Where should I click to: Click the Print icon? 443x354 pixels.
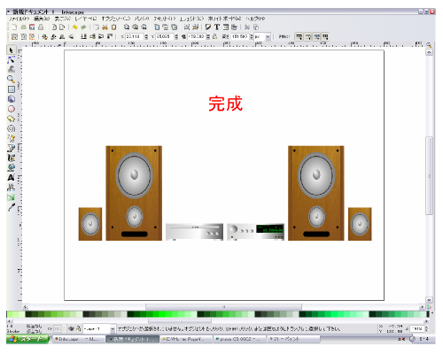41,27
